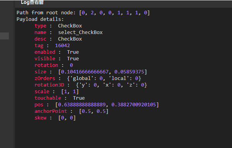
Task: Click the zOrders global/local row
Action: click(88, 78)
